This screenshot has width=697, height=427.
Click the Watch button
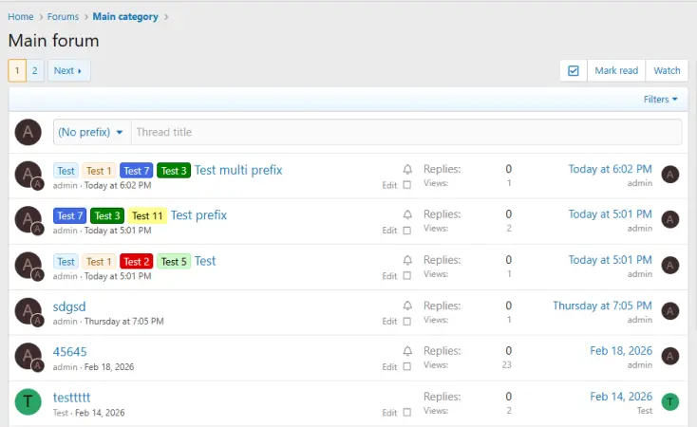(667, 71)
